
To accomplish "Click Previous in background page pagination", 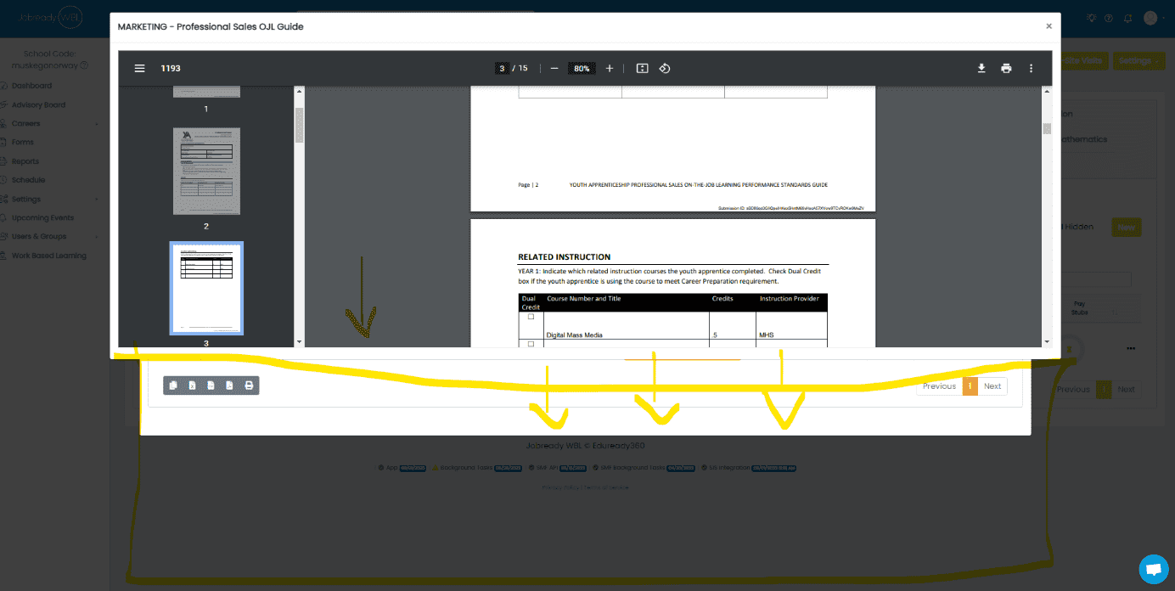I will (1075, 390).
